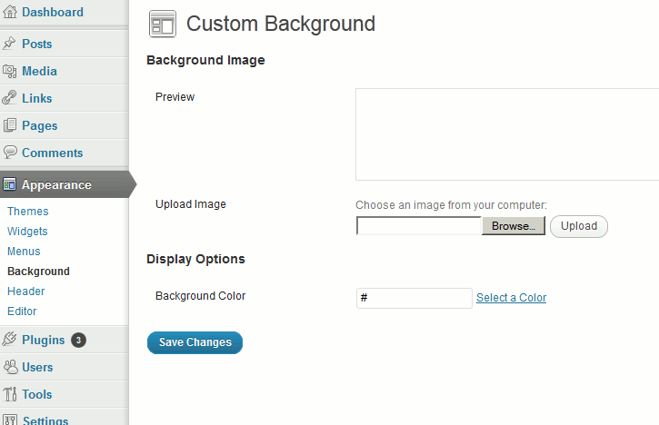Image resolution: width=659 pixels, height=425 pixels.
Task: Open the Select a Color picker link
Action: 511,298
